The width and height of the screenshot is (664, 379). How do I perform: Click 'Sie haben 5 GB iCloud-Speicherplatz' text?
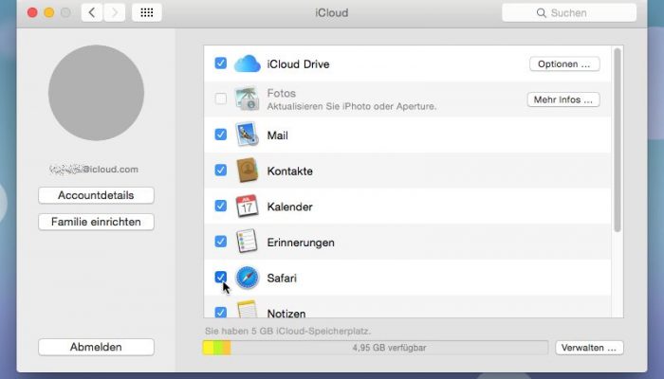pyautogui.click(x=288, y=332)
